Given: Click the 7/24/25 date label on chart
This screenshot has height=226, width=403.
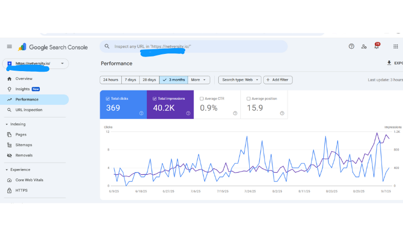Looking at the screenshot, I should click(250, 191).
